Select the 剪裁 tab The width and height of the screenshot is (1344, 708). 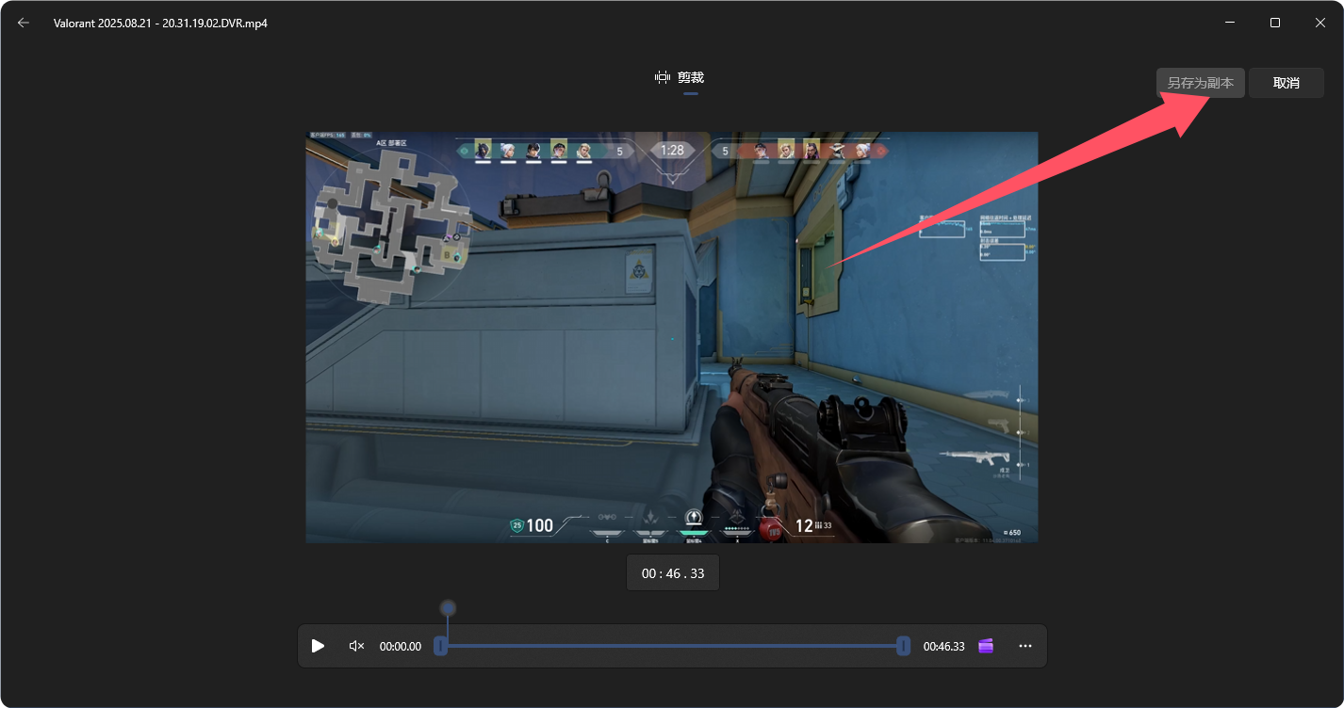coord(680,77)
